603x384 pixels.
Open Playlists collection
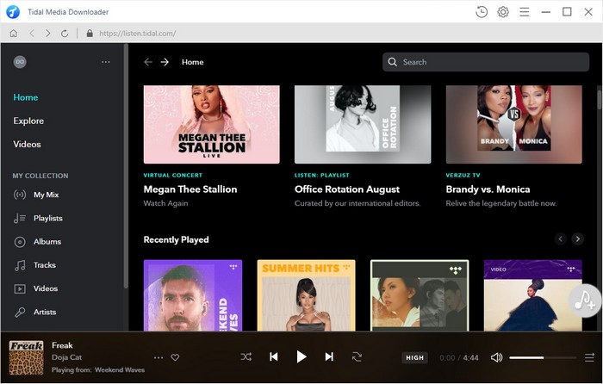(47, 219)
